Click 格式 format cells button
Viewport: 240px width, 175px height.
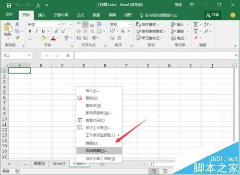[x=179, y=38]
